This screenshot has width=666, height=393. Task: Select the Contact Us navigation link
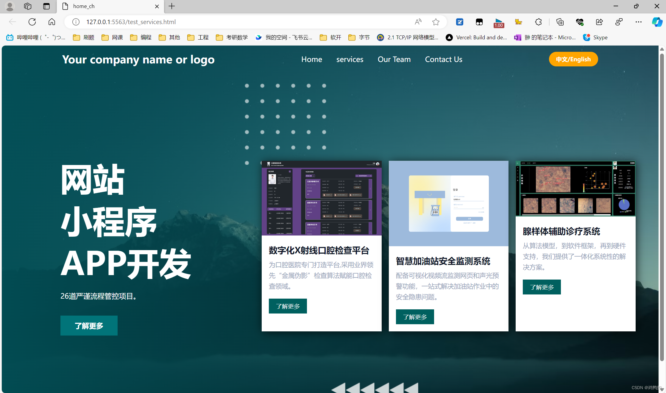coord(443,59)
